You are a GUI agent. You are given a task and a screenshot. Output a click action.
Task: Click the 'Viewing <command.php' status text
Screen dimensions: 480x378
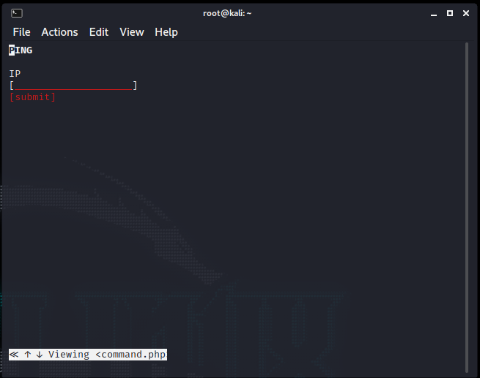[107, 355]
